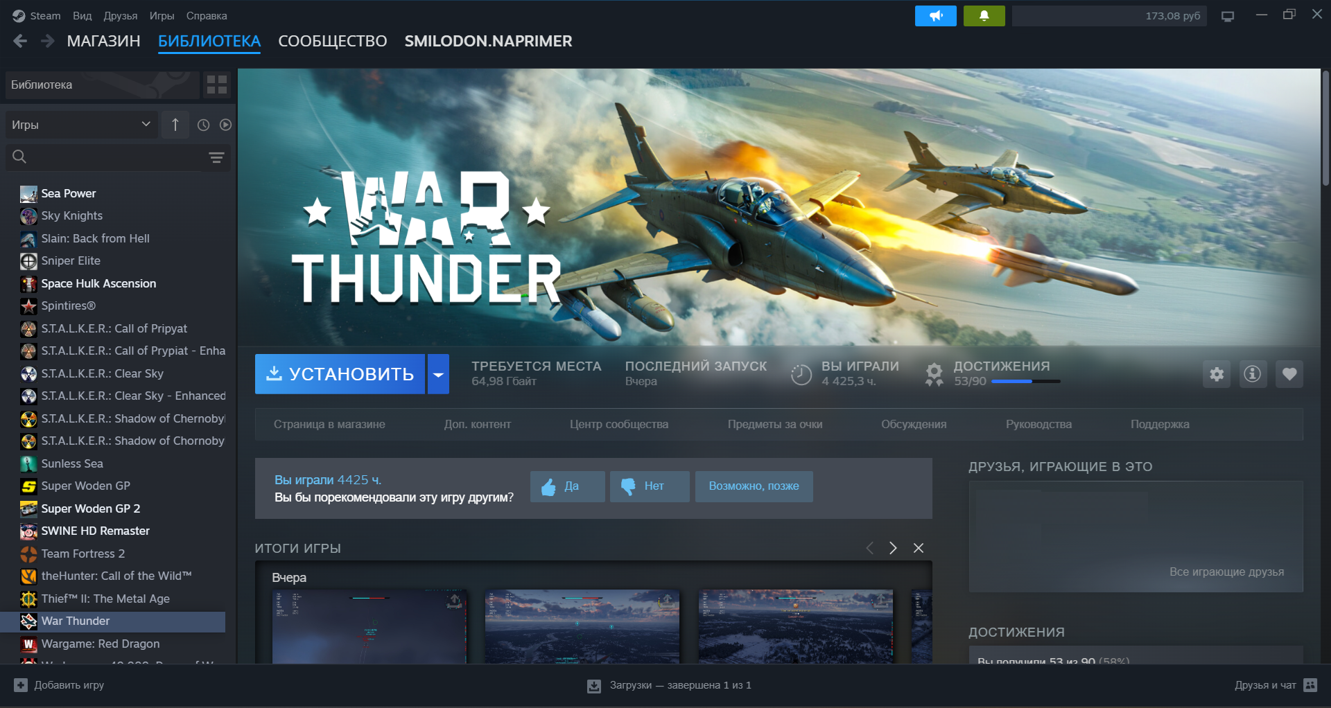Screen dimensions: 1331x708
Task: Click Все играющие друзья link
Action: (x=1226, y=572)
